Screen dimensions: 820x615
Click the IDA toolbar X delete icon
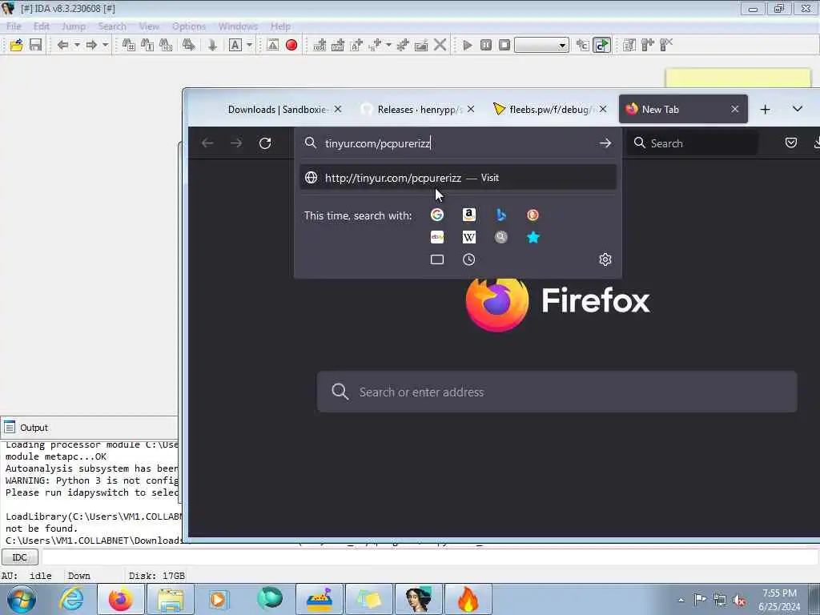pyautogui.click(x=440, y=45)
